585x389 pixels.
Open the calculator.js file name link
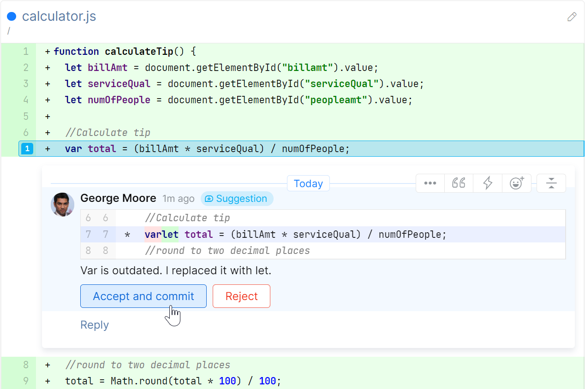tap(59, 17)
